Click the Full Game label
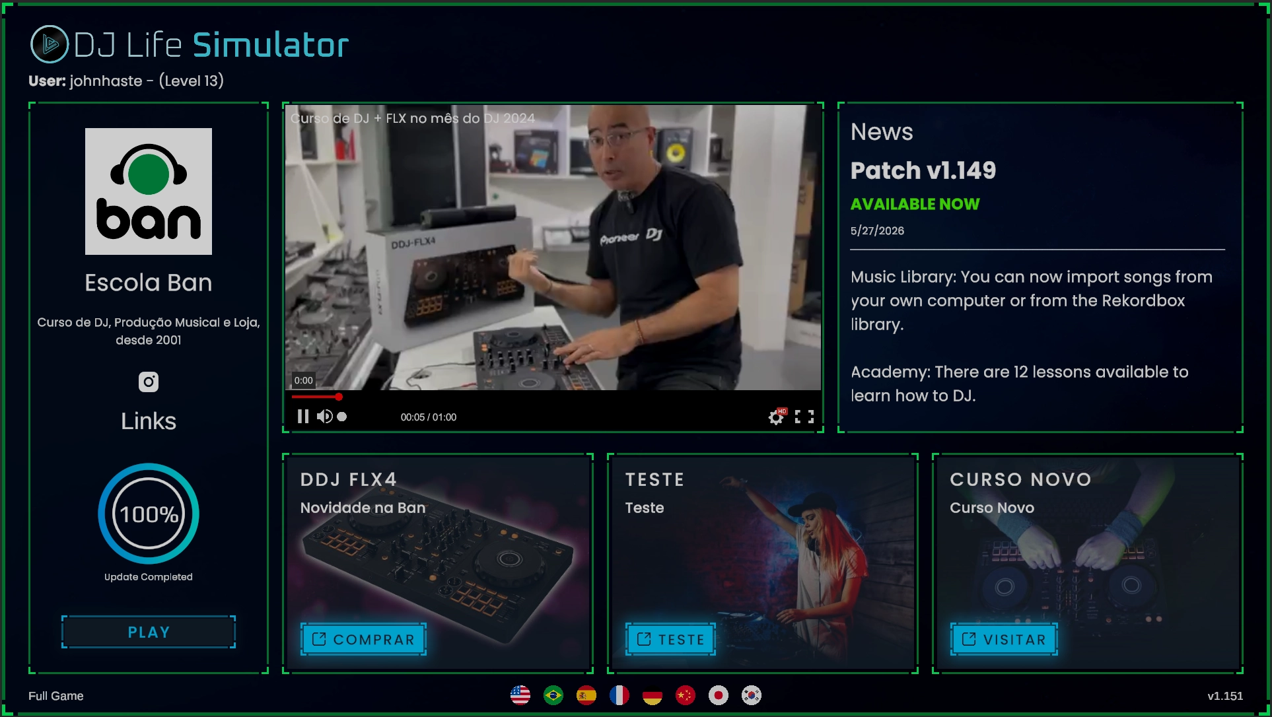Screen dimensions: 1272x717 [x=56, y=696]
